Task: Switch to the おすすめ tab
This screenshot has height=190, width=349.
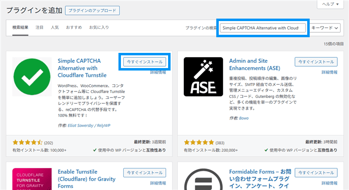Action: [x=74, y=27]
